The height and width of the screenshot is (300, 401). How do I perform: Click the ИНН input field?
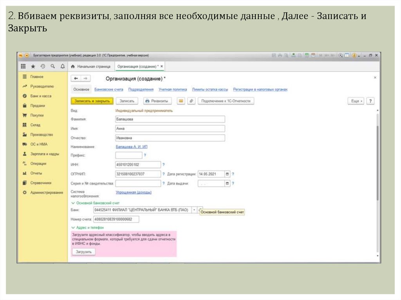(138, 165)
